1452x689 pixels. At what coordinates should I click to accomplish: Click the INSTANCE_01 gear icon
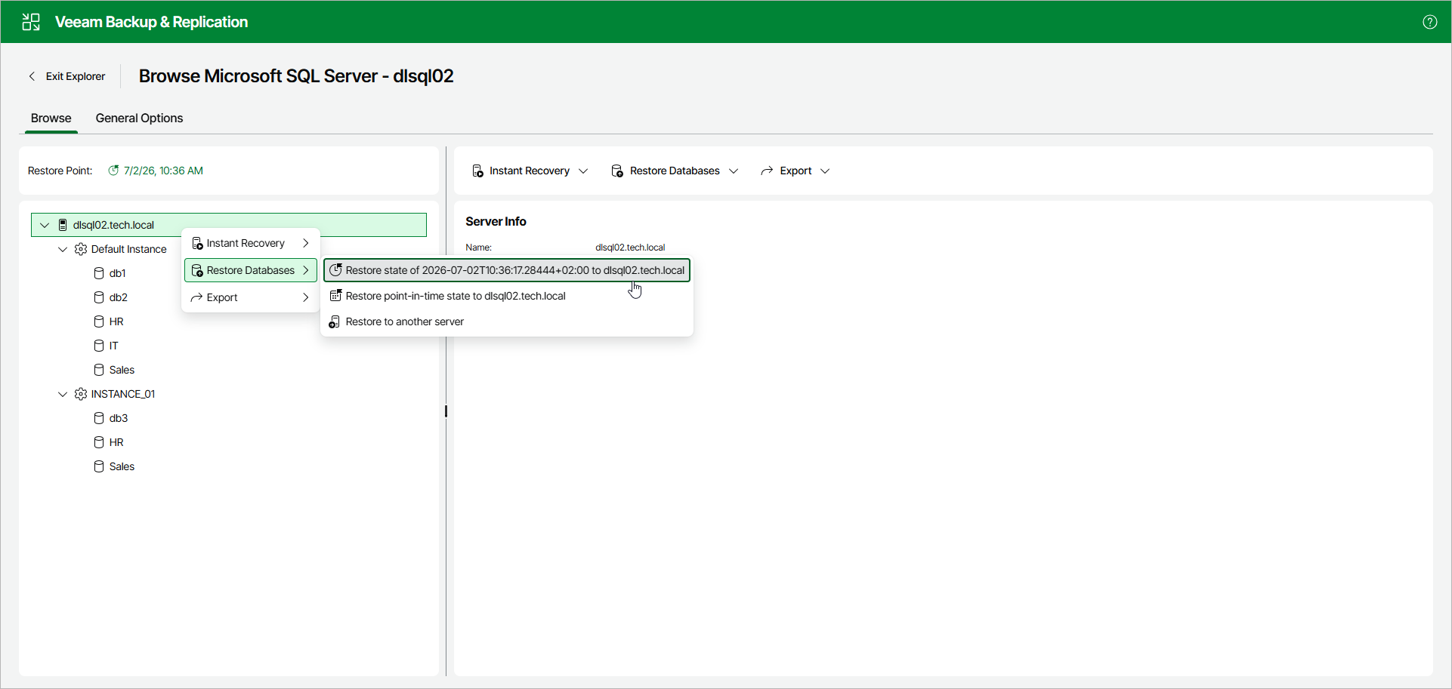(81, 394)
